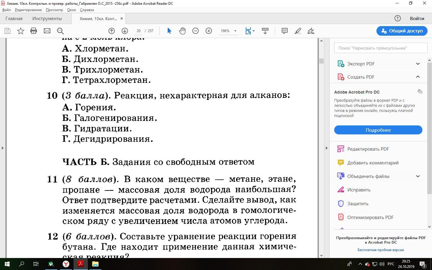Zoom in with the plus icon
Image resolution: width=432 pixels, height=270 pixels.
[x=209, y=31]
